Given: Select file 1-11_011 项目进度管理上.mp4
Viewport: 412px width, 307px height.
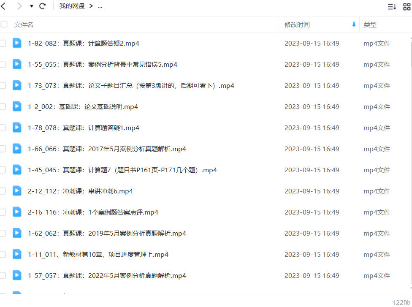Looking at the screenshot, I should click(98, 255).
